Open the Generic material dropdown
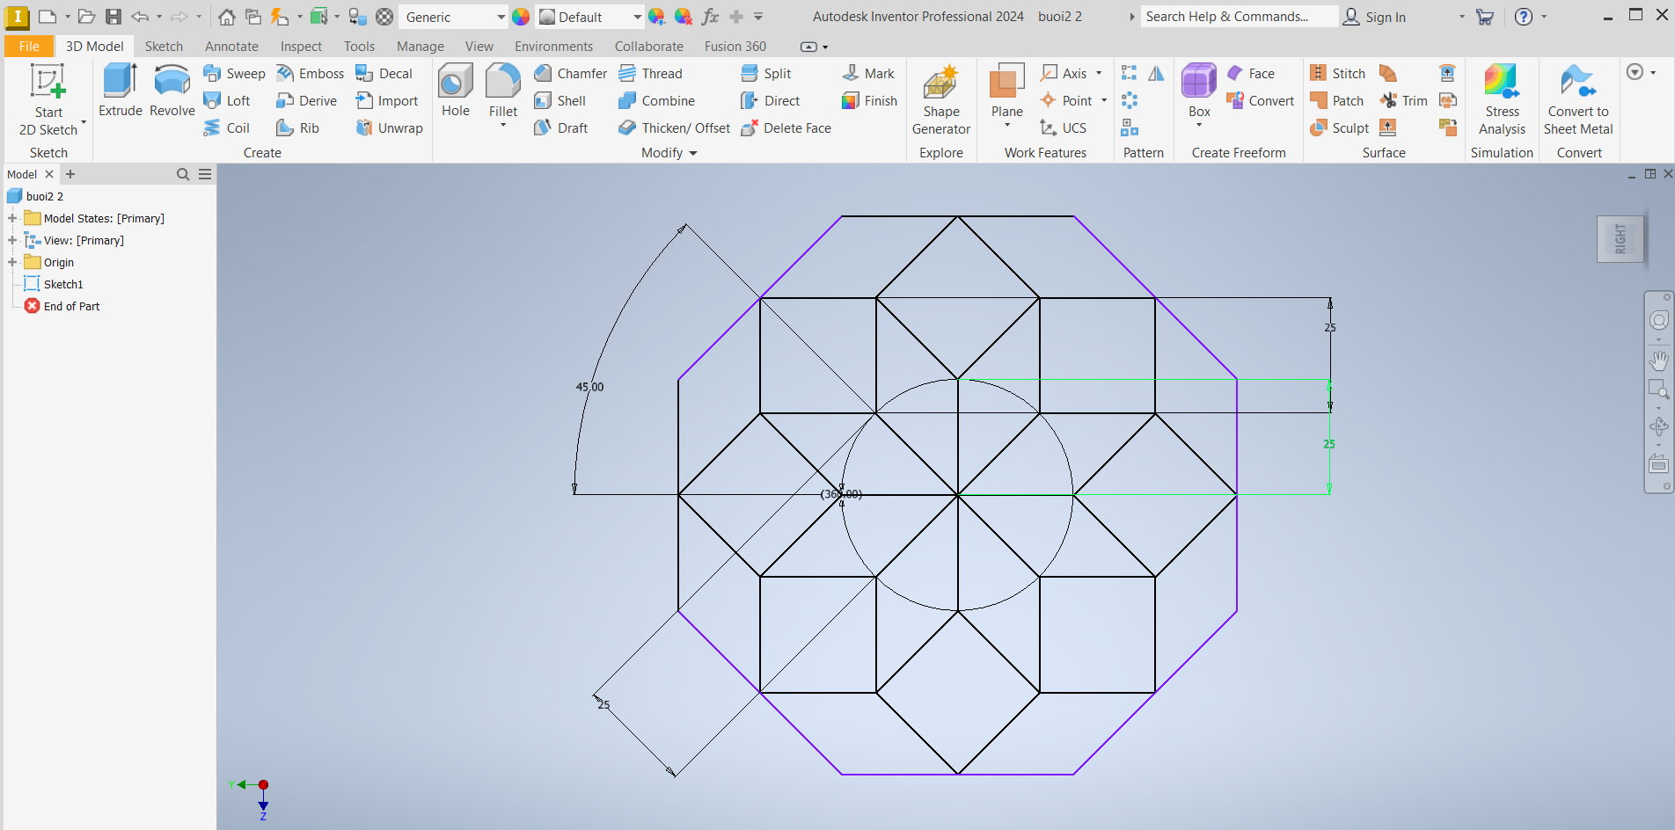Viewport: 1675px width, 830px height. (501, 17)
